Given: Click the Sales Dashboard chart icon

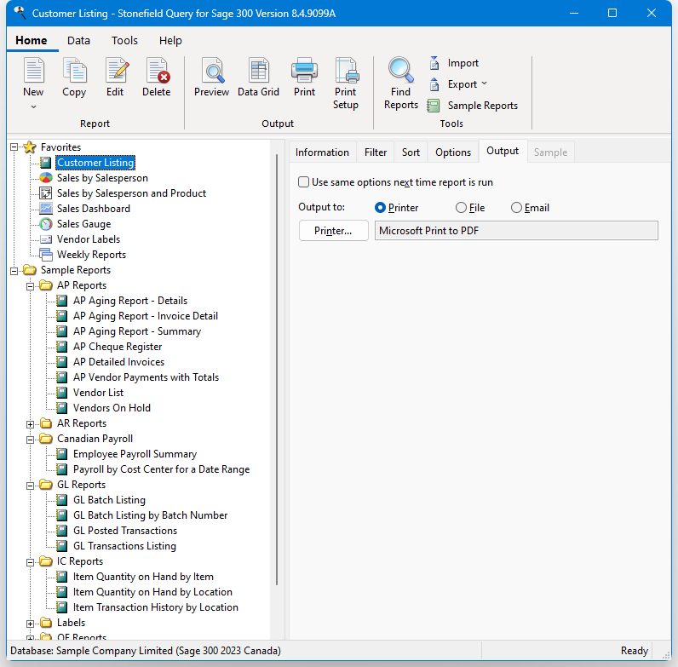Looking at the screenshot, I should tap(46, 209).
